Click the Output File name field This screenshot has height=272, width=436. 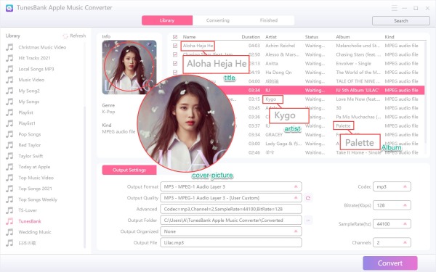[x=231, y=242]
